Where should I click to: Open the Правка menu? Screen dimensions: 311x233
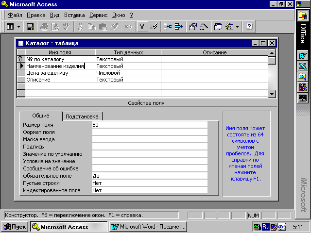tap(36, 15)
